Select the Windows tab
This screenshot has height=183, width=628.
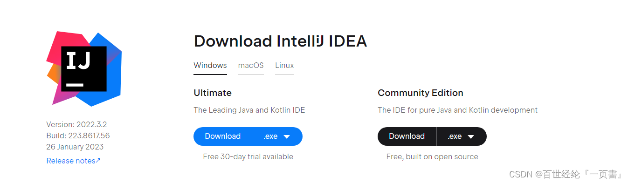tap(210, 66)
